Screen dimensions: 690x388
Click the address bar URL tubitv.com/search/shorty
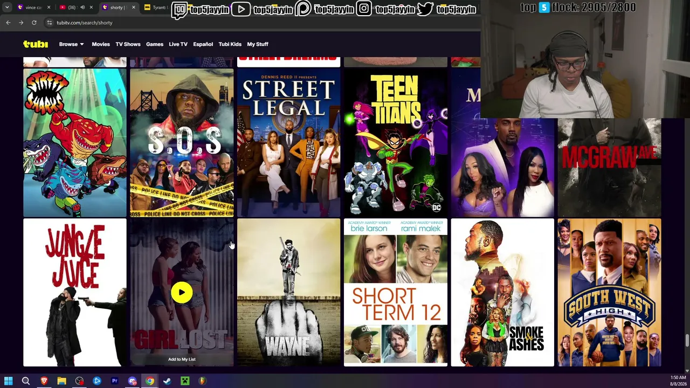(x=84, y=23)
